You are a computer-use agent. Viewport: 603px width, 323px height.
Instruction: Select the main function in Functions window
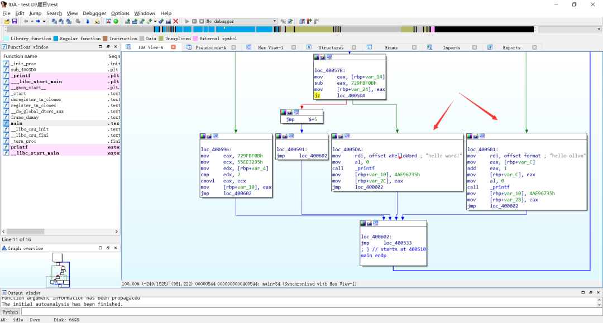(x=17, y=123)
